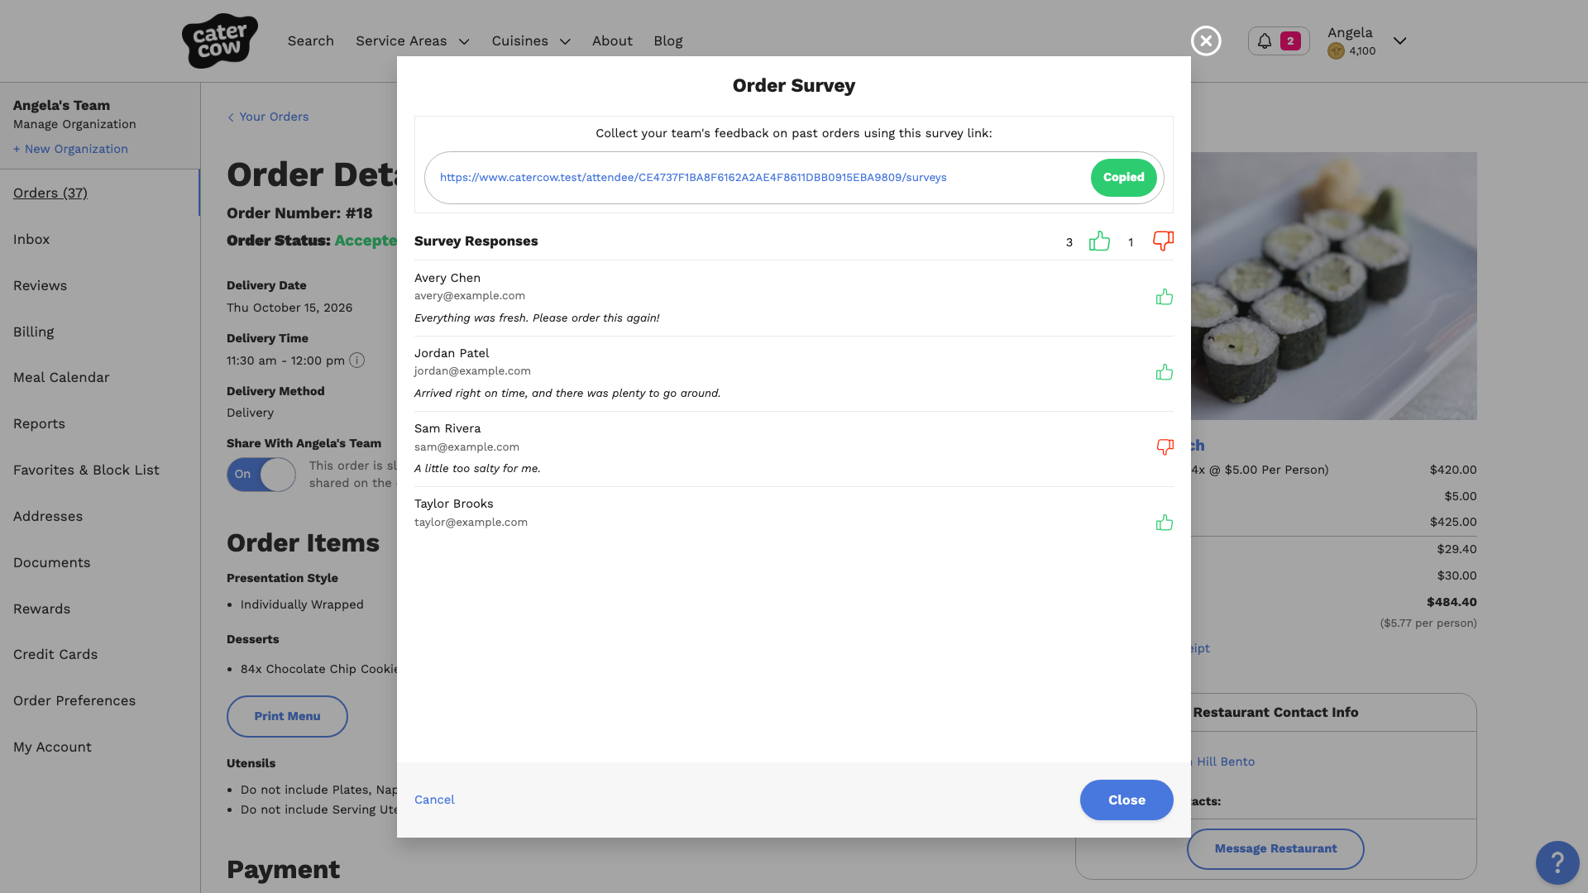Open My Account in the sidebar
Image resolution: width=1588 pixels, height=893 pixels.
click(x=52, y=747)
